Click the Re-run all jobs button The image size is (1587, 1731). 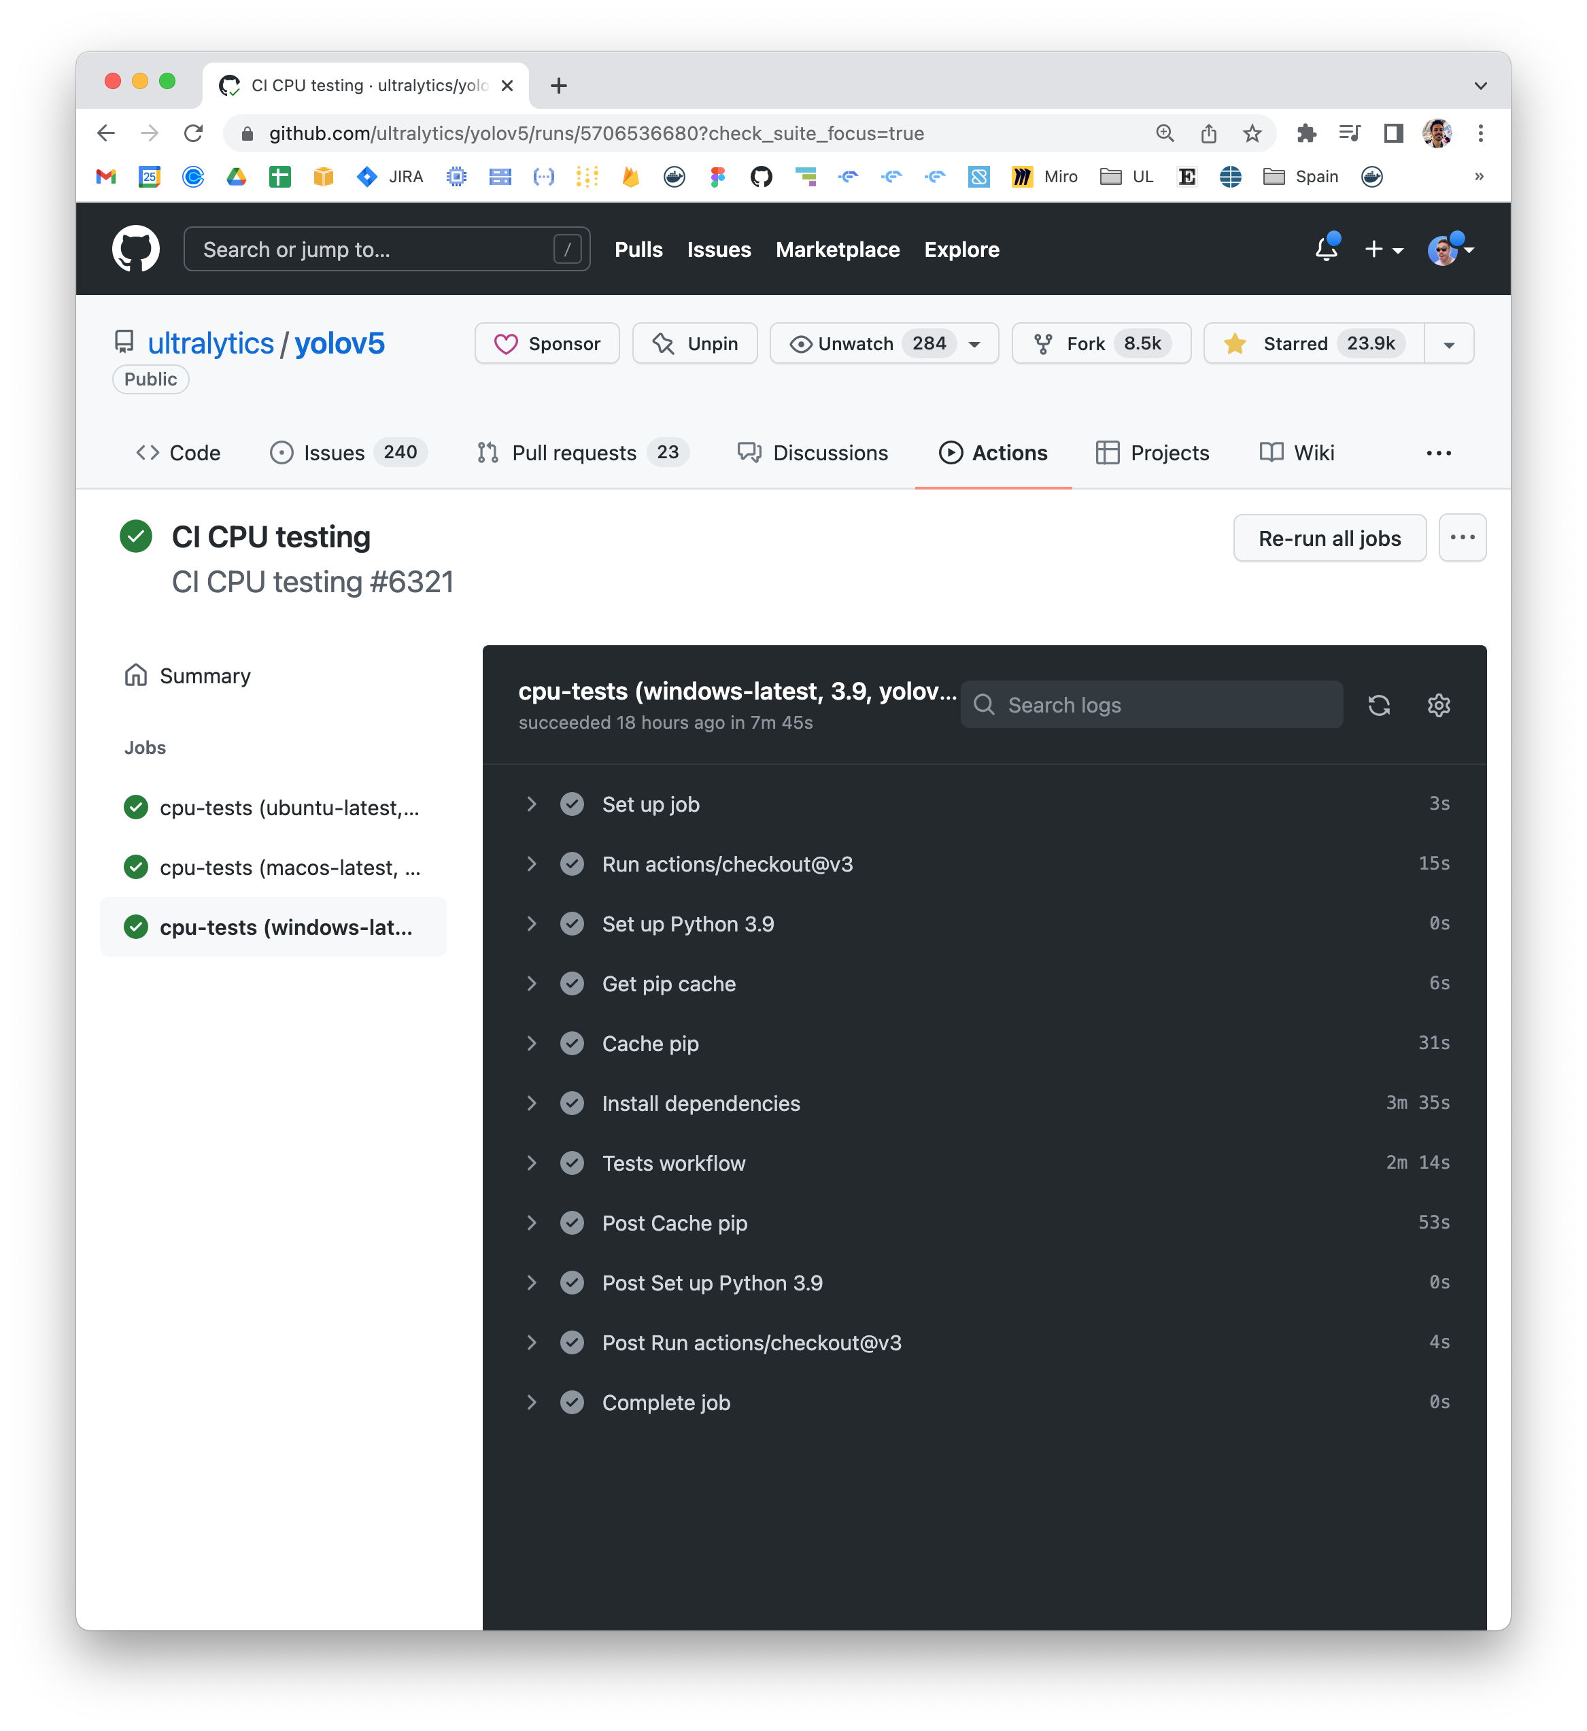point(1329,538)
